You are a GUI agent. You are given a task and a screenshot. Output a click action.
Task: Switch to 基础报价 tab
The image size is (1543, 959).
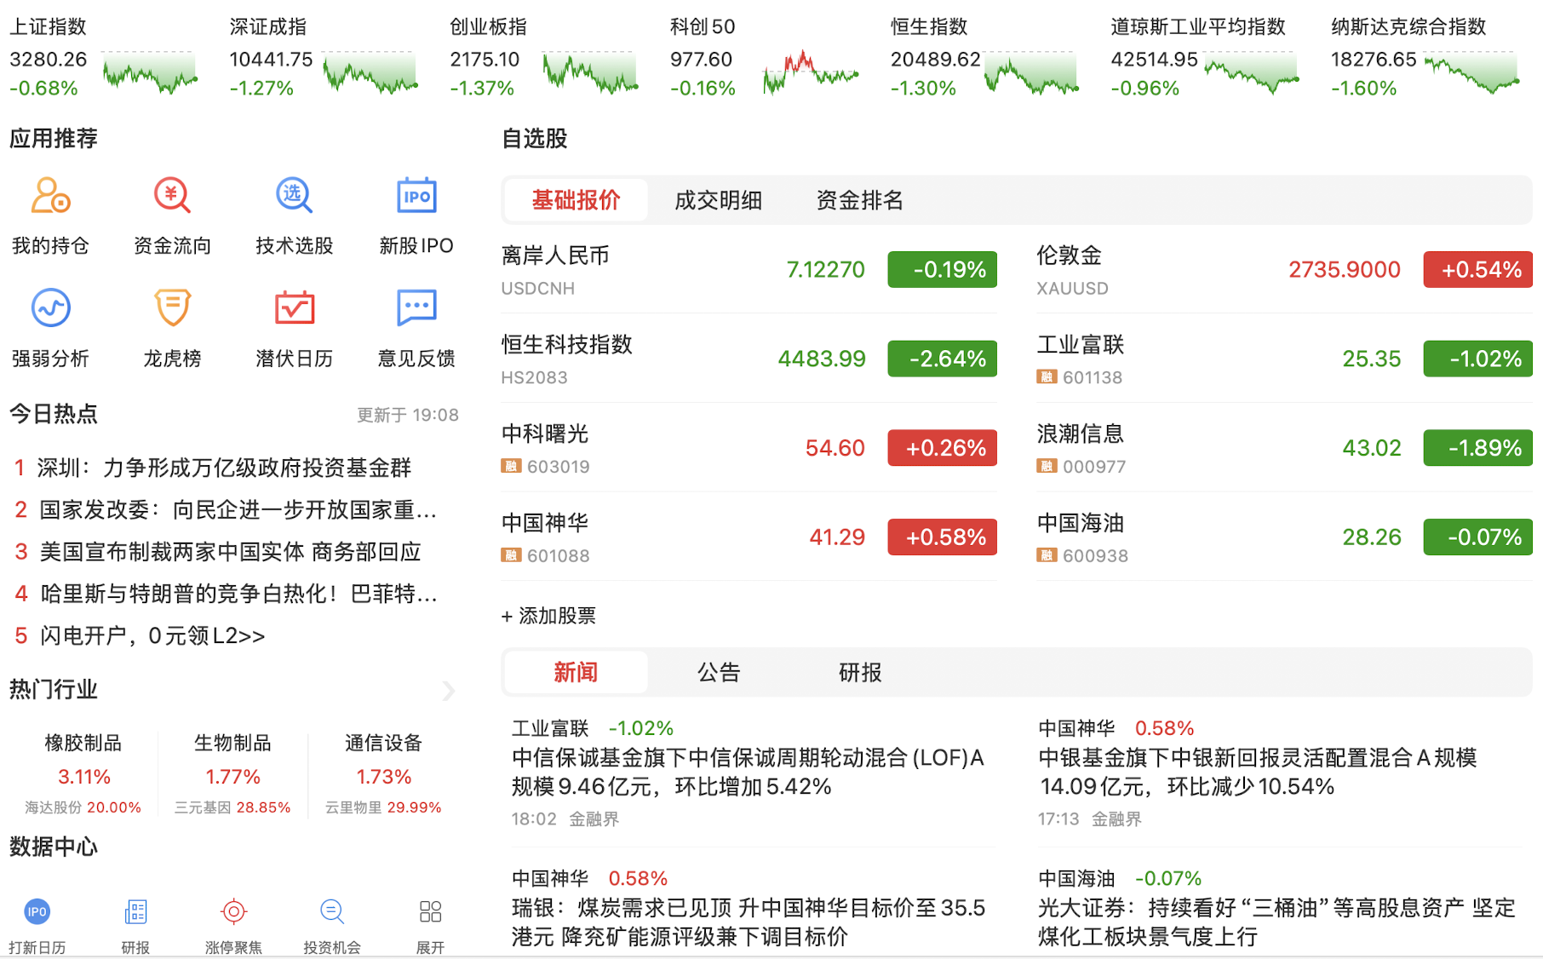(x=576, y=200)
